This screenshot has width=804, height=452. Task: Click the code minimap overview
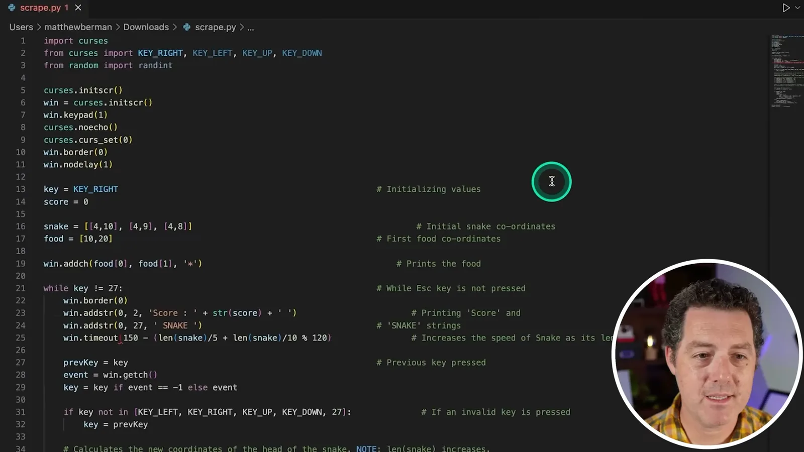(x=786, y=70)
